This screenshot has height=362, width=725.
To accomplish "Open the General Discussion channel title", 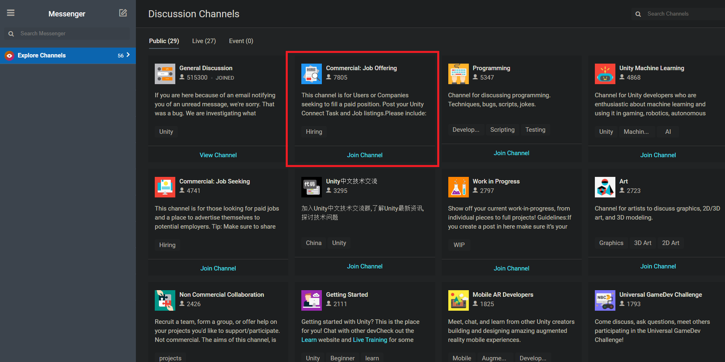I will [x=206, y=68].
